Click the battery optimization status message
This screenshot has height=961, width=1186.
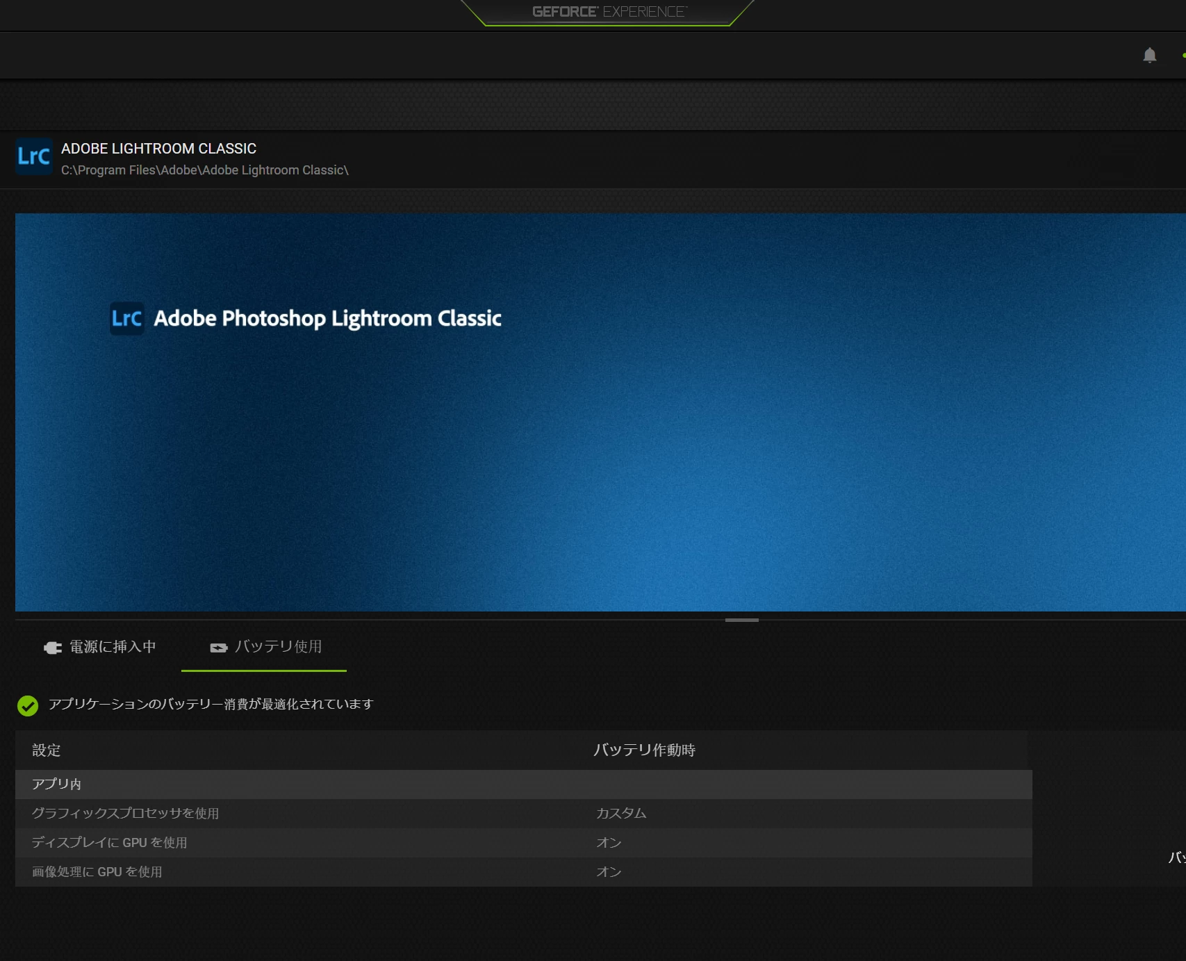tap(211, 704)
